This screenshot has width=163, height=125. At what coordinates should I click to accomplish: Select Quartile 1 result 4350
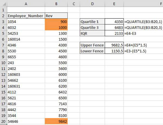114,22
